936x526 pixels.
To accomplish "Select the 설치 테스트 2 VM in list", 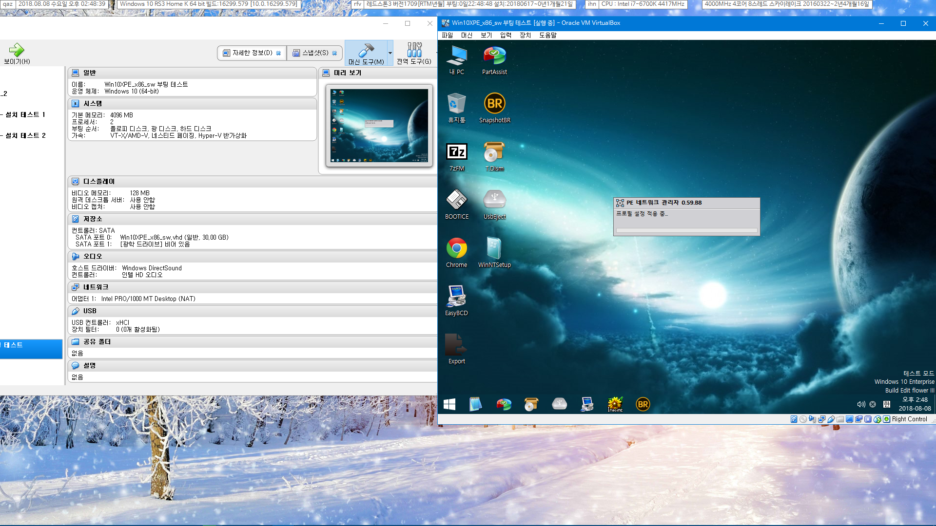I will (x=25, y=136).
